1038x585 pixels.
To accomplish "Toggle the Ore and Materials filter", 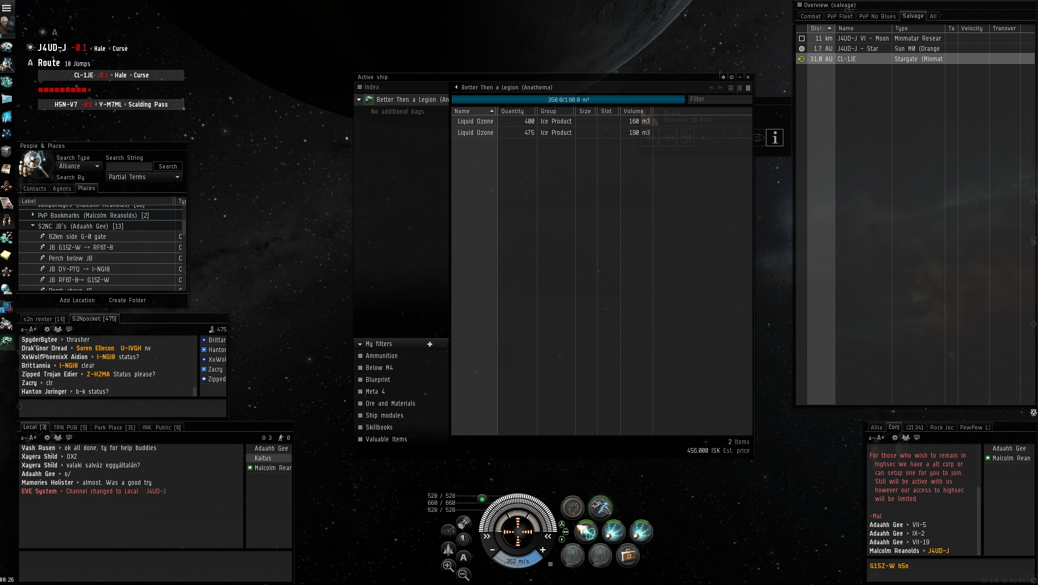I will (360, 404).
